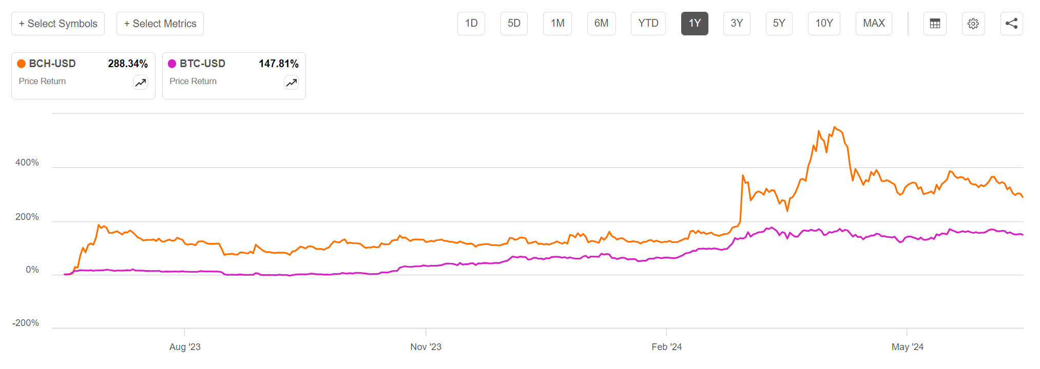Toggle the YTD time range
The height and width of the screenshot is (369, 1040).
pyautogui.click(x=648, y=24)
